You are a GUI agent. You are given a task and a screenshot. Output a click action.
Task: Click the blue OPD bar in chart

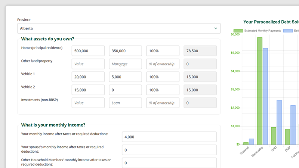tap(279, 122)
